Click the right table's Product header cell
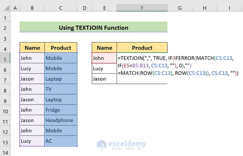The image size is (243, 156). tap(142, 48)
